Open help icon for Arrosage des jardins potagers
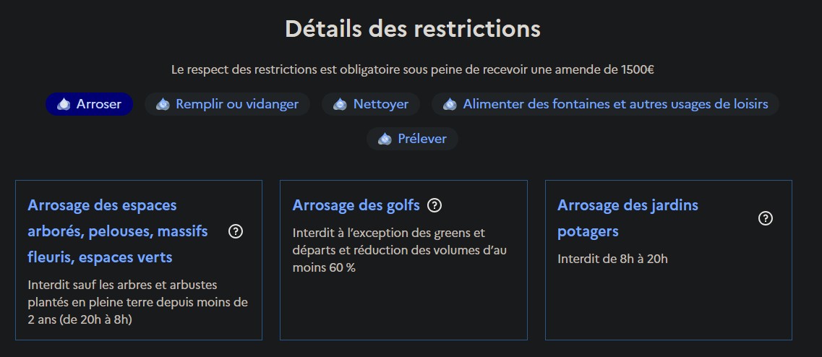822x357 pixels. click(x=766, y=218)
